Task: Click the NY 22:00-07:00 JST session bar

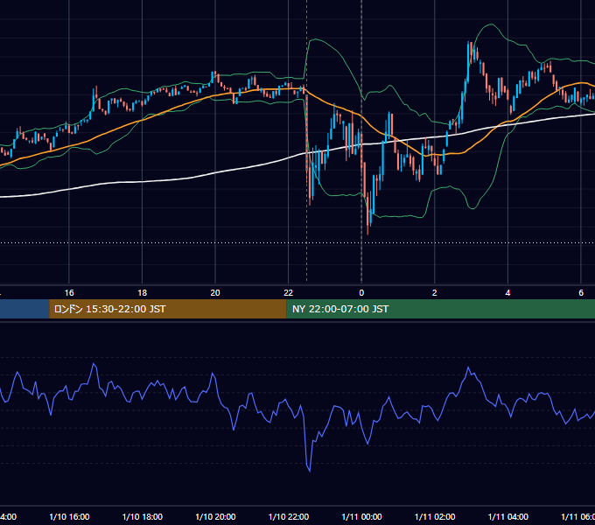Action: tap(440, 309)
